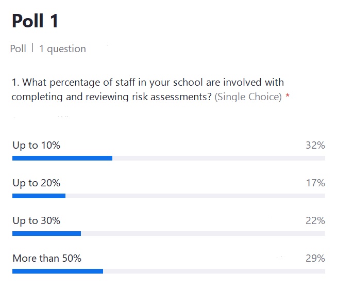
Task: Click the risk assessments question text
Action: pos(148,90)
